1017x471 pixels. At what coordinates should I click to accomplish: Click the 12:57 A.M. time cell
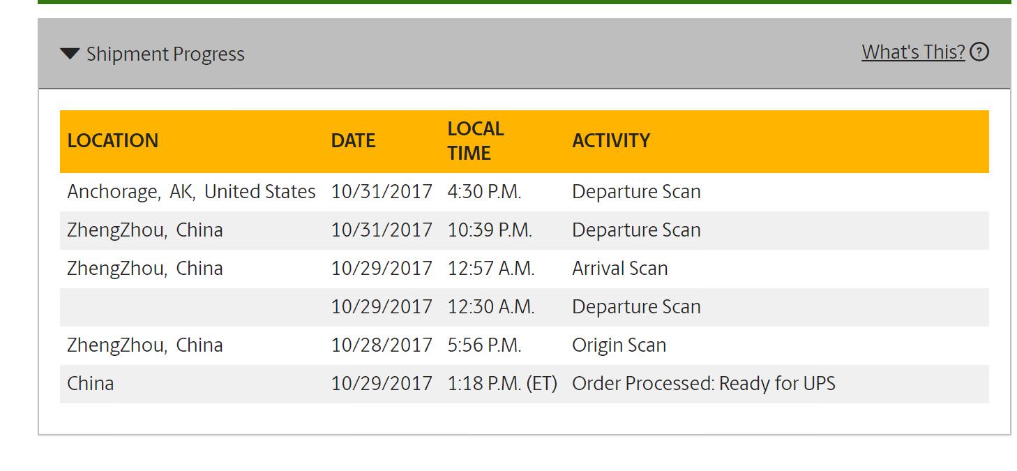click(491, 269)
